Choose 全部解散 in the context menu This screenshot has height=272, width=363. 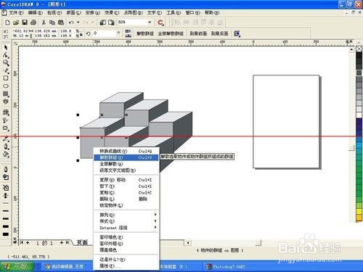[126, 164]
